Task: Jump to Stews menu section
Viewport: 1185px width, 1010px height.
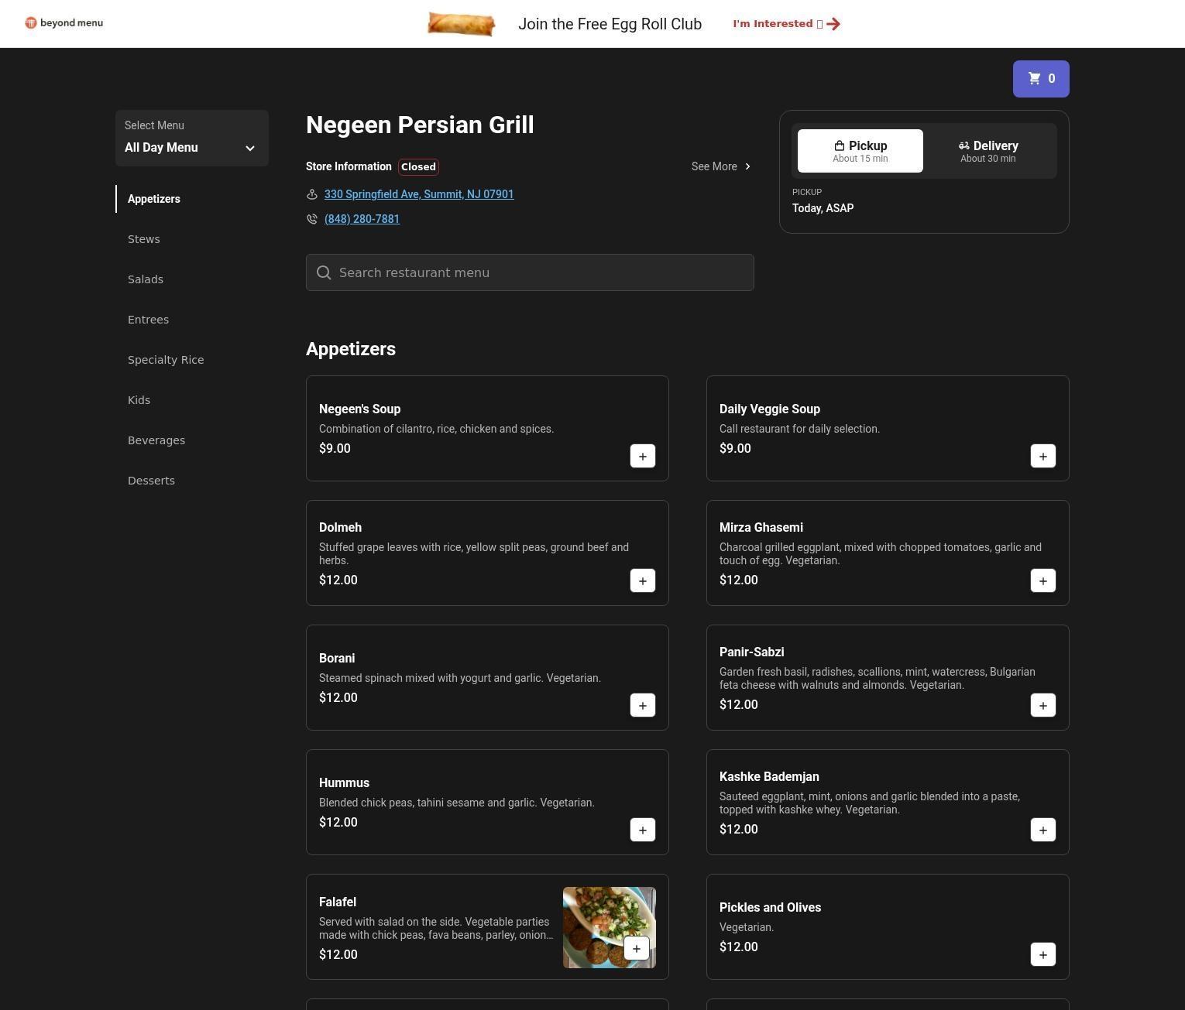Action: click(x=144, y=239)
